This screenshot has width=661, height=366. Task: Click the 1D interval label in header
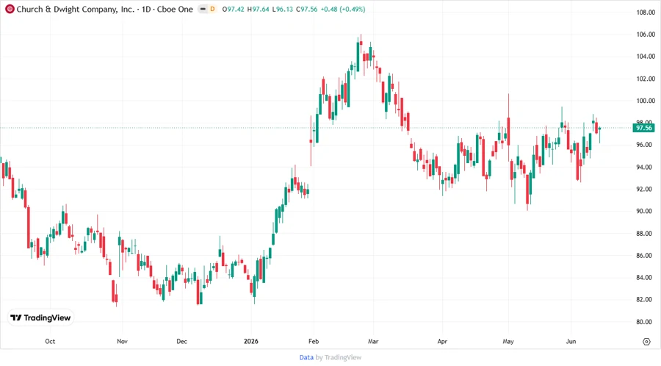(x=146, y=9)
